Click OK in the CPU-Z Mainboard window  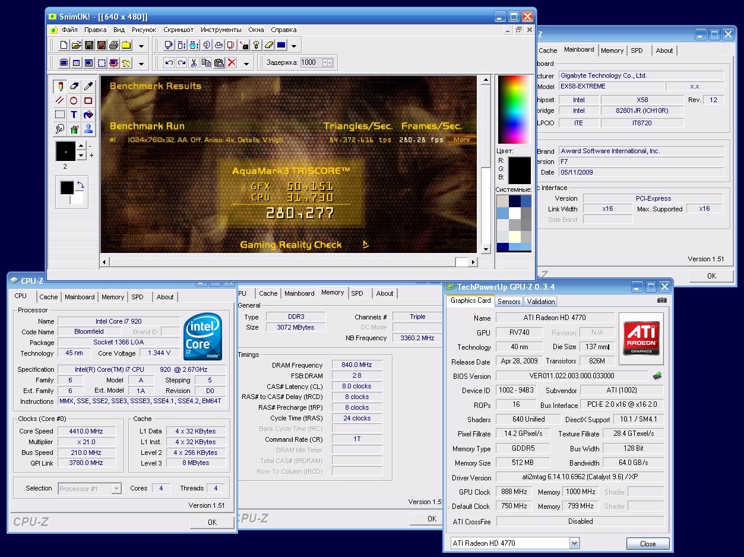(711, 276)
